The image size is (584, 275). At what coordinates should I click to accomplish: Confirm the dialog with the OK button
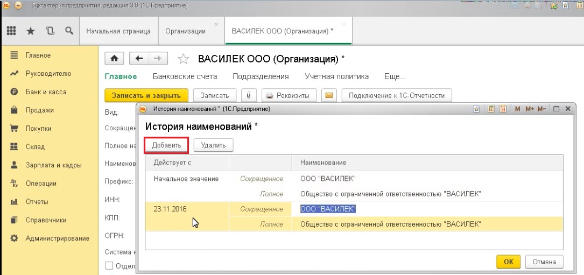pos(509,262)
